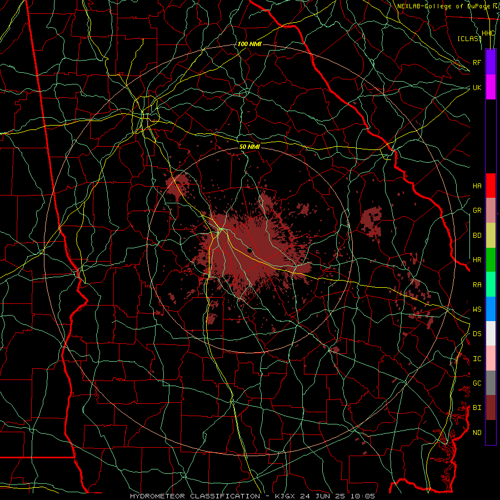Screen dimensions: 500x500
Task: Click the HR legend label
Action: point(477,260)
